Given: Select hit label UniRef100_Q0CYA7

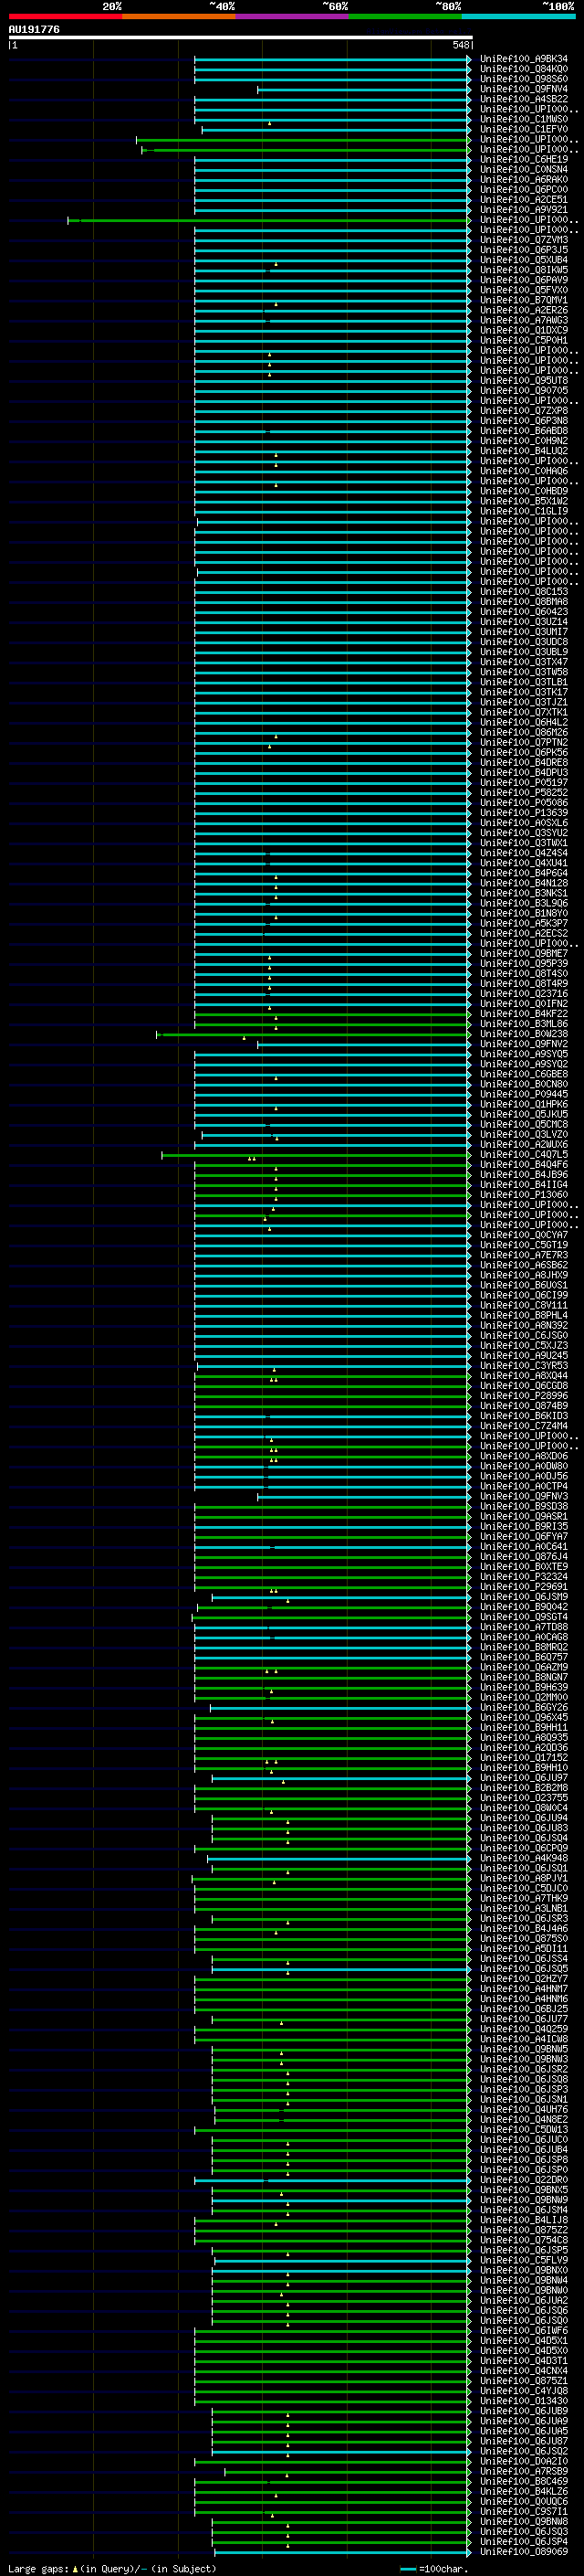Looking at the screenshot, I should (x=524, y=1235).
